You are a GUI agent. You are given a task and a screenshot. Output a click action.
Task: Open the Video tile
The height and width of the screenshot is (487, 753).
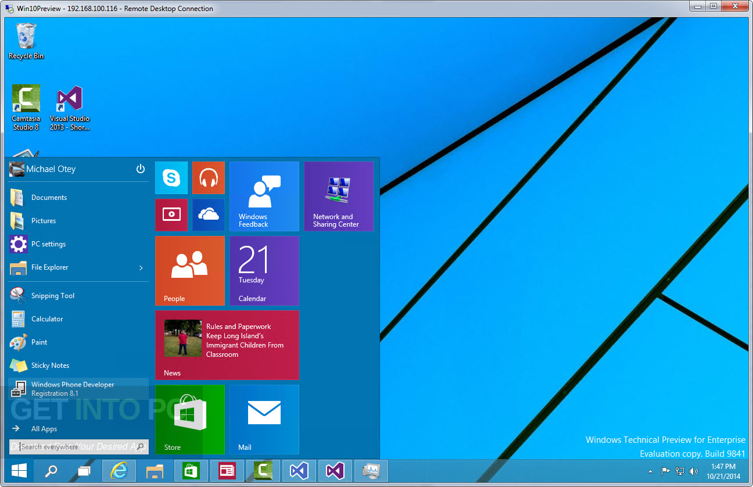coord(171,215)
